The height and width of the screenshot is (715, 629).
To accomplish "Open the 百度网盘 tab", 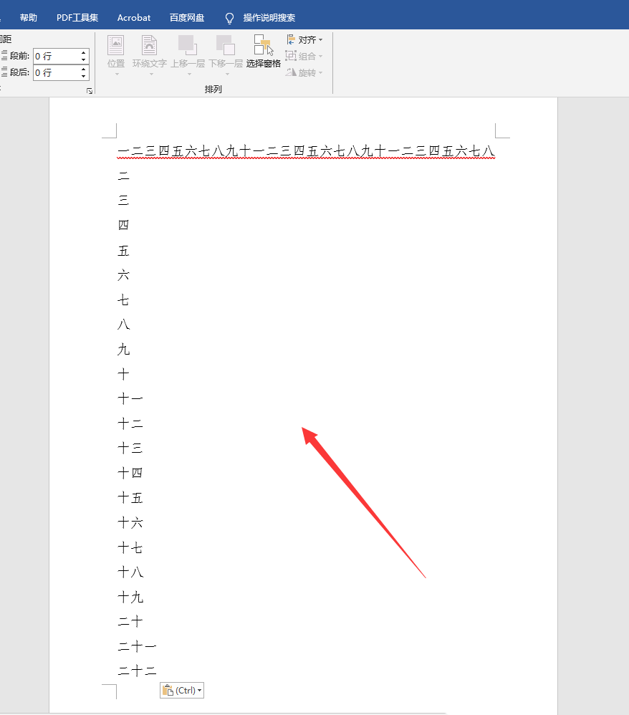I will pyautogui.click(x=187, y=18).
